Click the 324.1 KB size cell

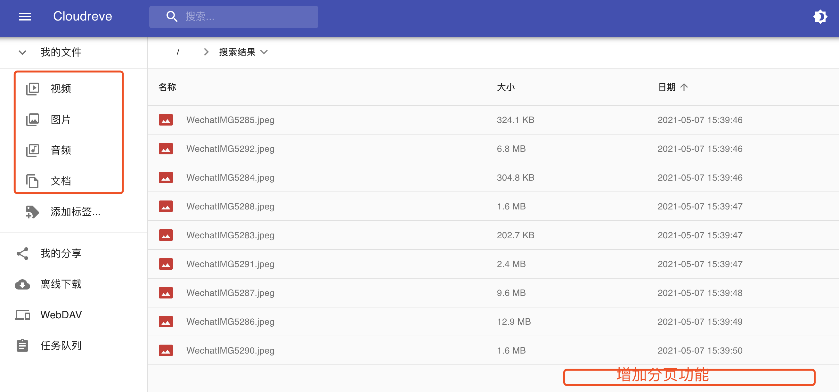tap(516, 120)
